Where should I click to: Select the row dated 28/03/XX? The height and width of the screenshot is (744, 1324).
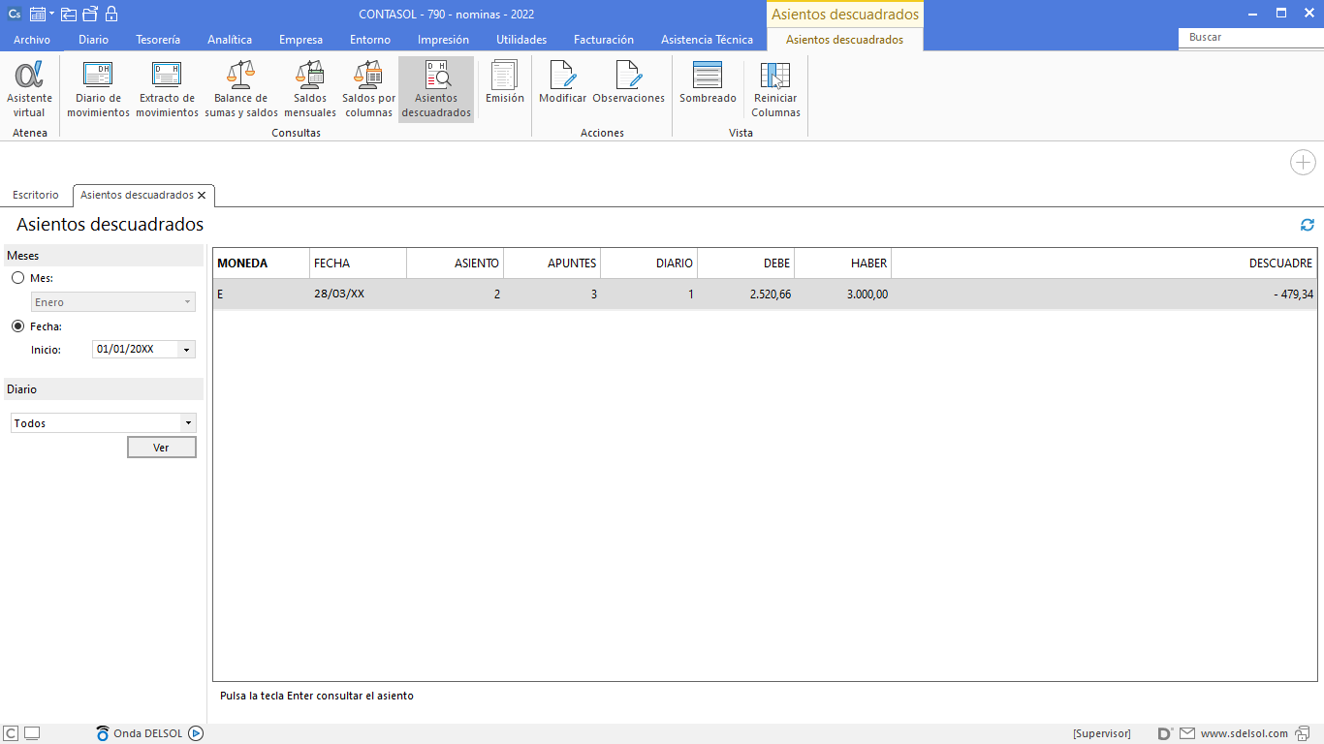tap(765, 294)
